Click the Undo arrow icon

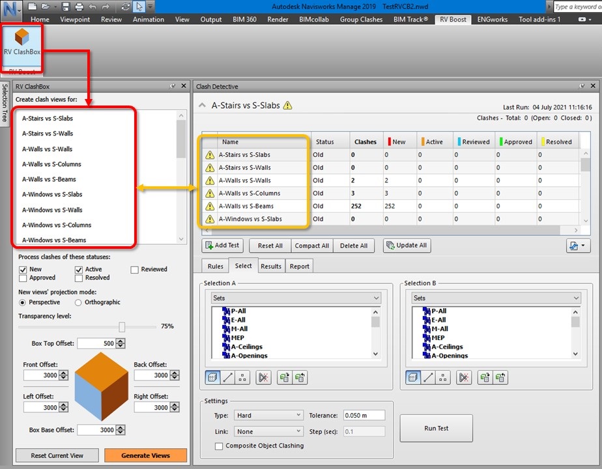[93, 7]
